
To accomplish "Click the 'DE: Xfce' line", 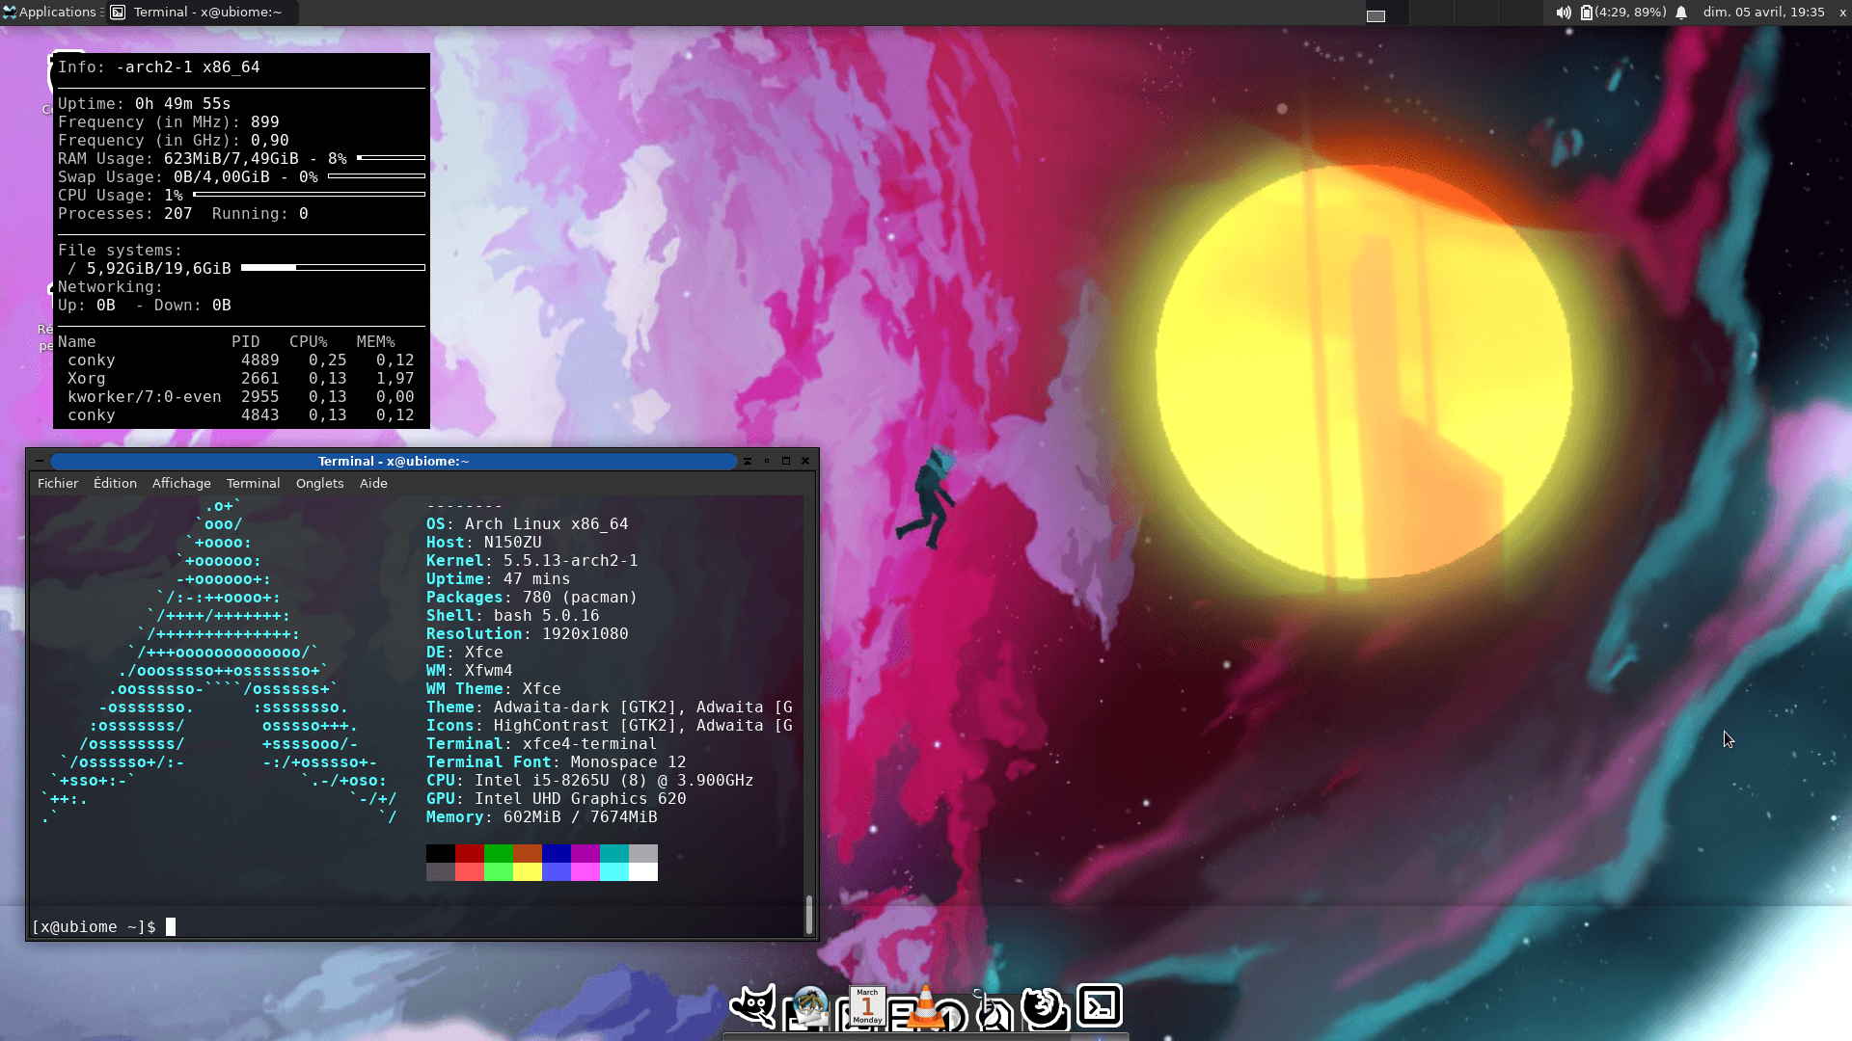I will (465, 652).
